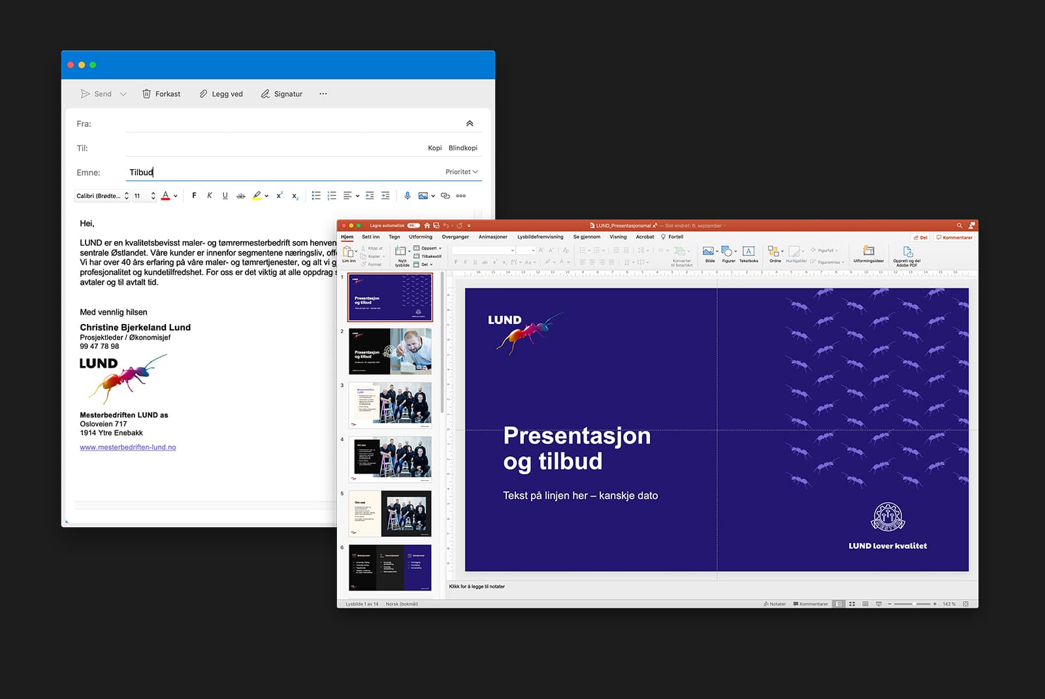Open the Animasjoner ribbon tab
The height and width of the screenshot is (699, 1045).
492,236
